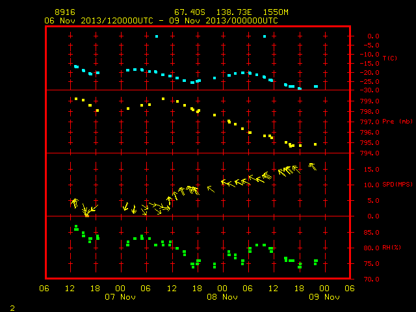This screenshot has height=312, width=416.
Task: Select the 07 Nov date label
Action: (120, 297)
